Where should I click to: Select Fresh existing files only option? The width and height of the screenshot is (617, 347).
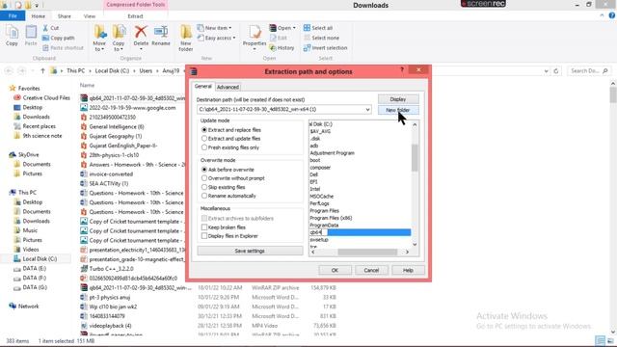point(204,147)
